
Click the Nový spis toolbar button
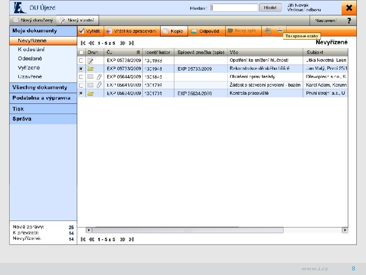pos(243,31)
